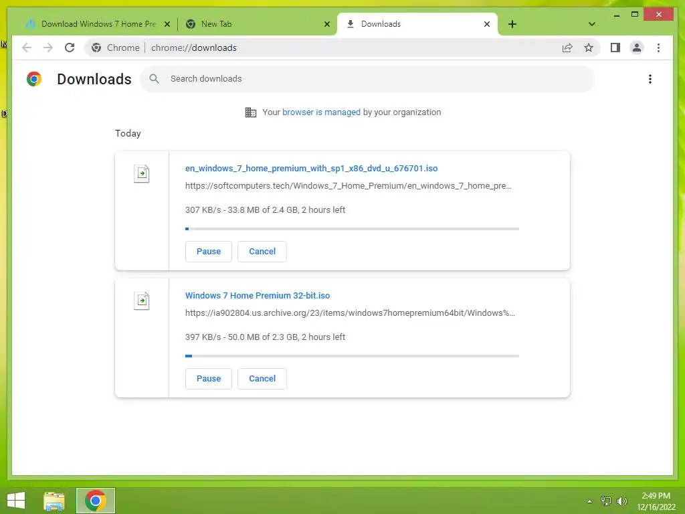Image resolution: width=685 pixels, height=514 pixels.
Task: Bookmark this tab with the star icon
Action: (589, 48)
